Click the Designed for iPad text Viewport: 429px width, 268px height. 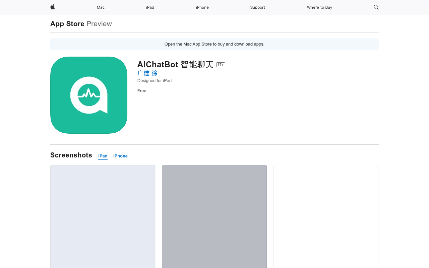click(155, 81)
